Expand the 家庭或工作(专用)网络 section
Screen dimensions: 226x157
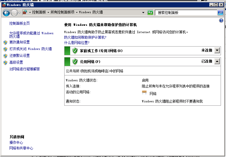tap(217, 50)
